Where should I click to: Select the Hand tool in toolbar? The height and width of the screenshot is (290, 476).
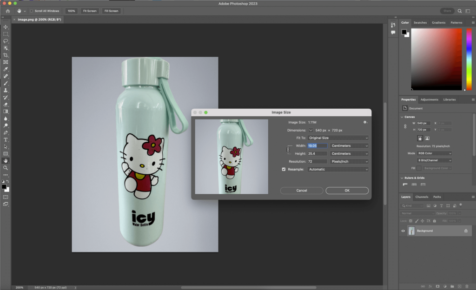(x=6, y=161)
